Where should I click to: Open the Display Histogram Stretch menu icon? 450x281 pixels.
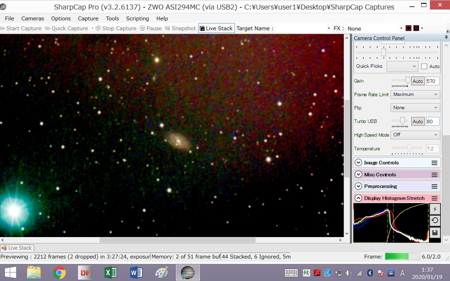pyautogui.click(x=434, y=198)
